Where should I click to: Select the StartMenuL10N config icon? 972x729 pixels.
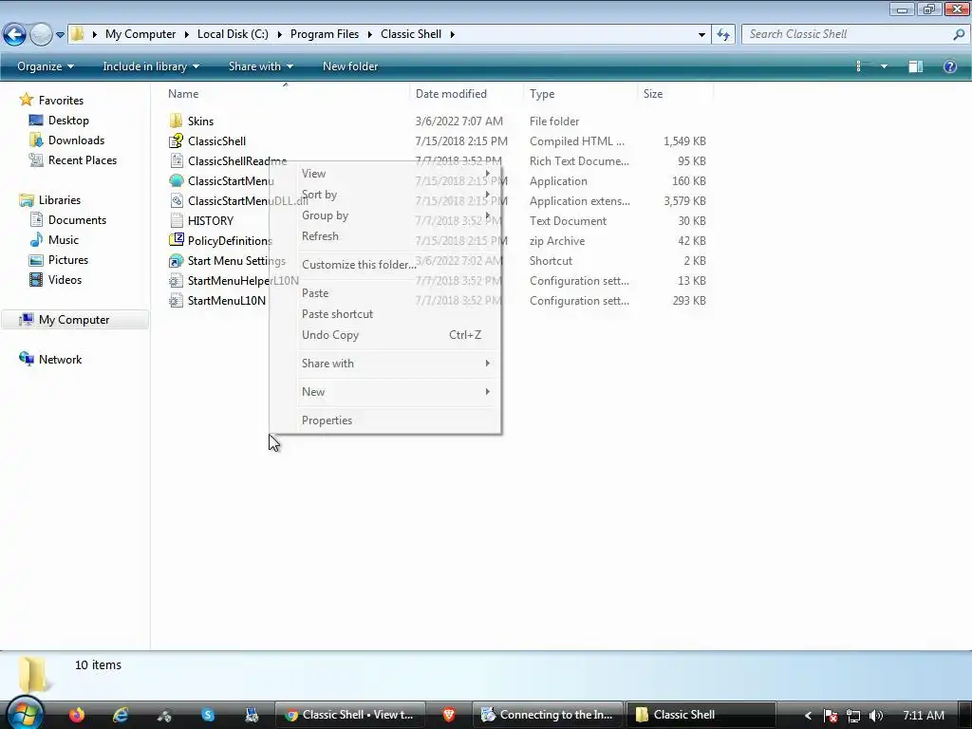click(176, 301)
